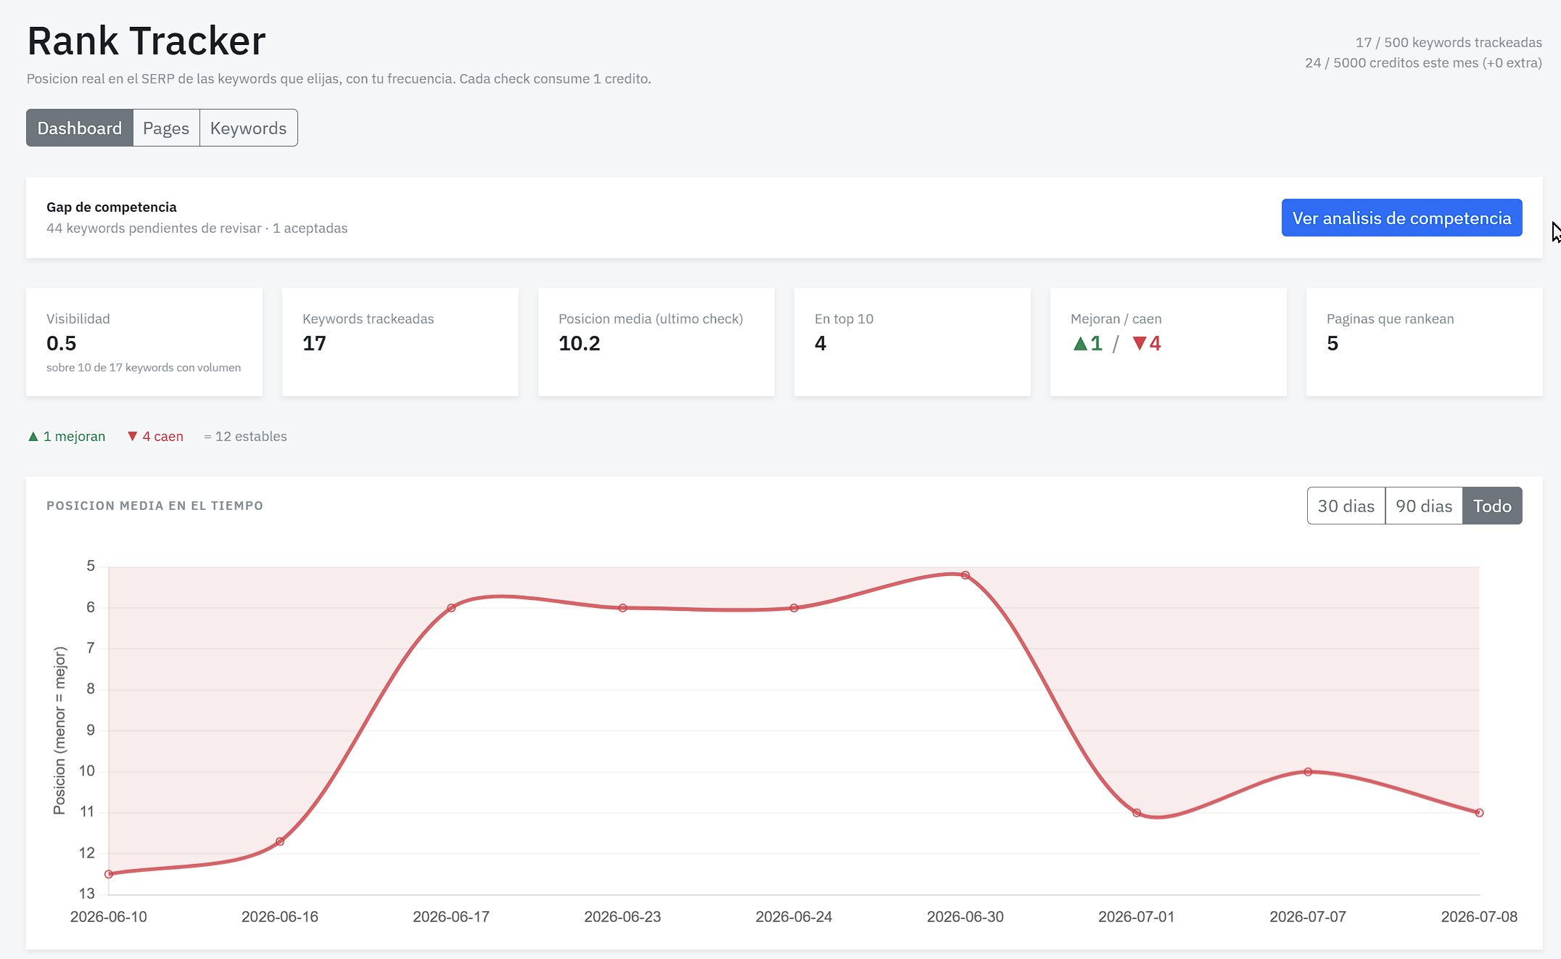Screen dimensions: 1561x959
Task: Click 'sobre 10 de 17 keywords con volumen'
Action: click(144, 368)
